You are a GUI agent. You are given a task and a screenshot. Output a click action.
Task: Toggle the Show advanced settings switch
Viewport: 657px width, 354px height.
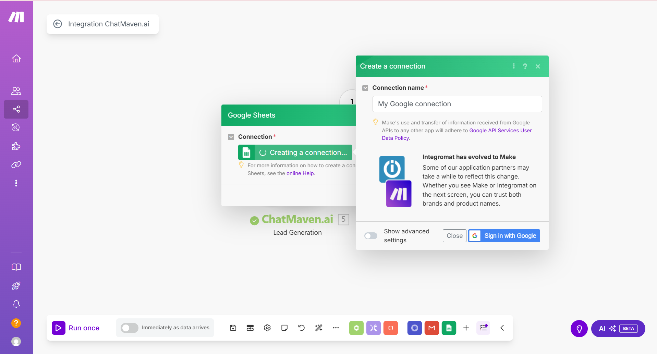coord(371,236)
